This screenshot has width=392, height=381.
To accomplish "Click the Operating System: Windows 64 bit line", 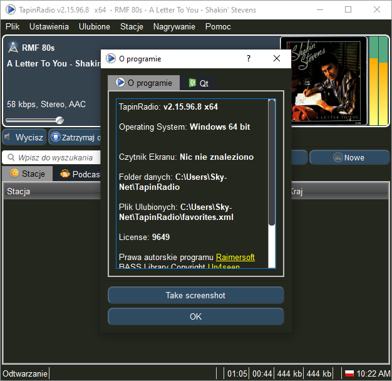I will pos(185,127).
